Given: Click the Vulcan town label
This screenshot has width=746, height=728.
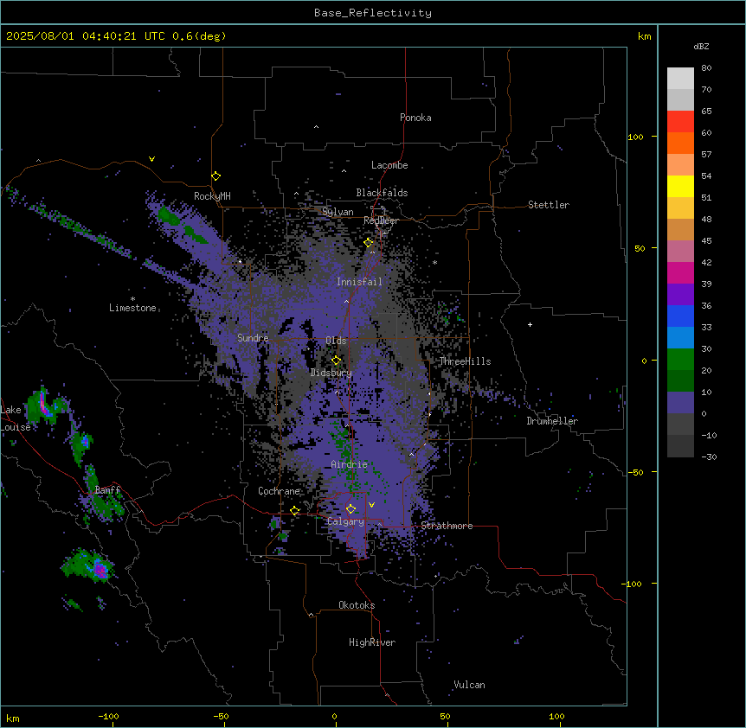Looking at the screenshot, I should coord(469,685).
